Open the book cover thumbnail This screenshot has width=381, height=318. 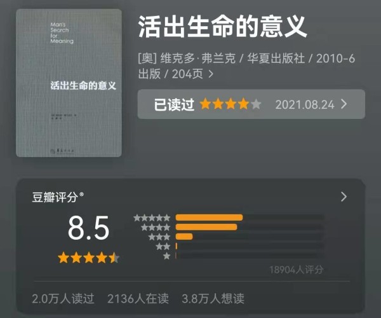click(x=69, y=83)
